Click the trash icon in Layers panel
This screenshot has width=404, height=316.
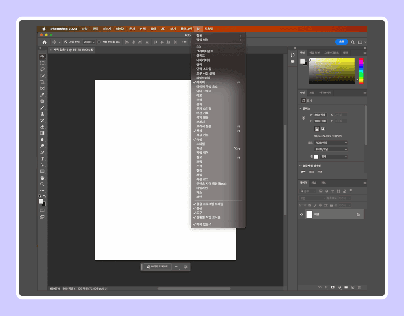click(x=359, y=288)
